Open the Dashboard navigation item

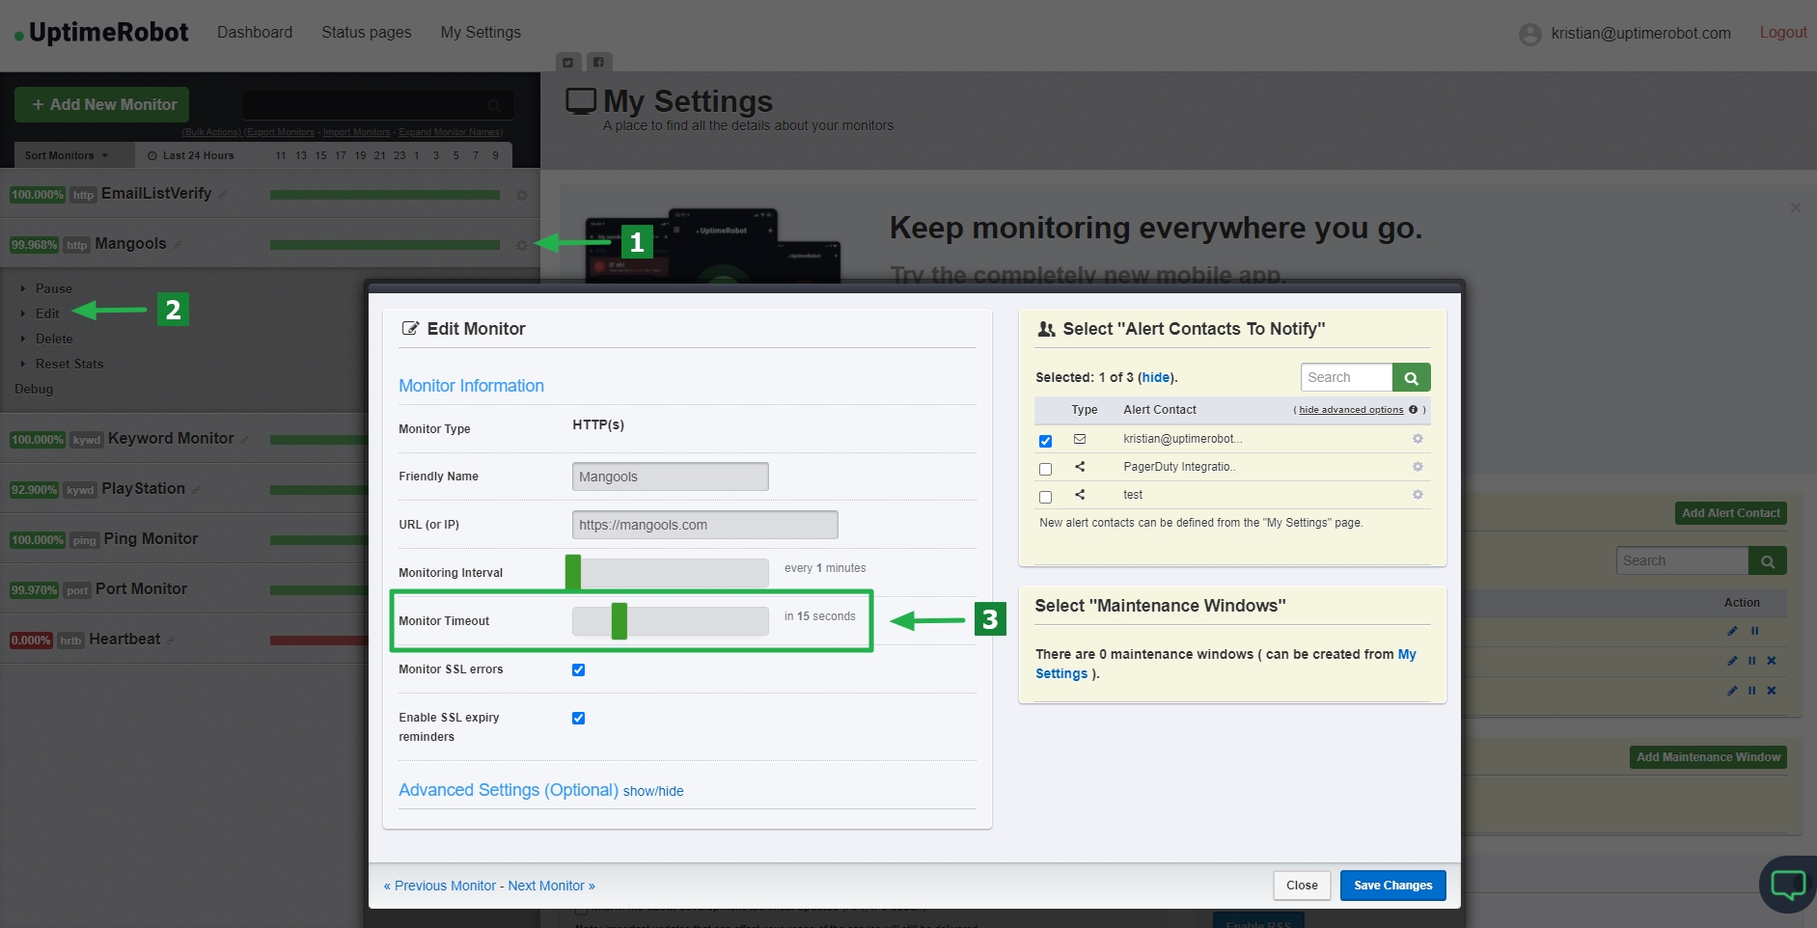point(255,33)
